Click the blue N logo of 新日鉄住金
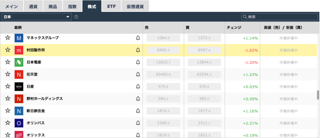320x138 pixels. [x=19, y=111]
